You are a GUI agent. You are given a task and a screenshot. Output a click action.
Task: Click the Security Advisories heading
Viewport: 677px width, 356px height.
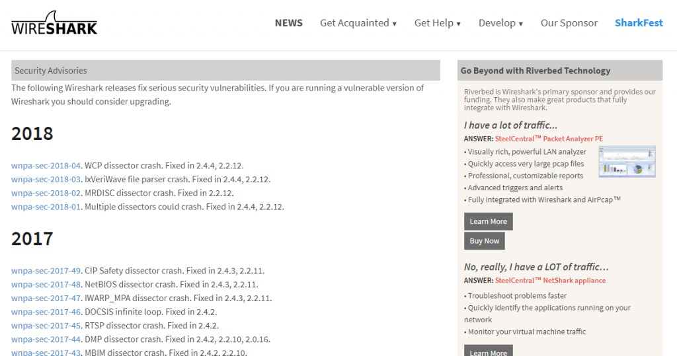[x=50, y=71]
